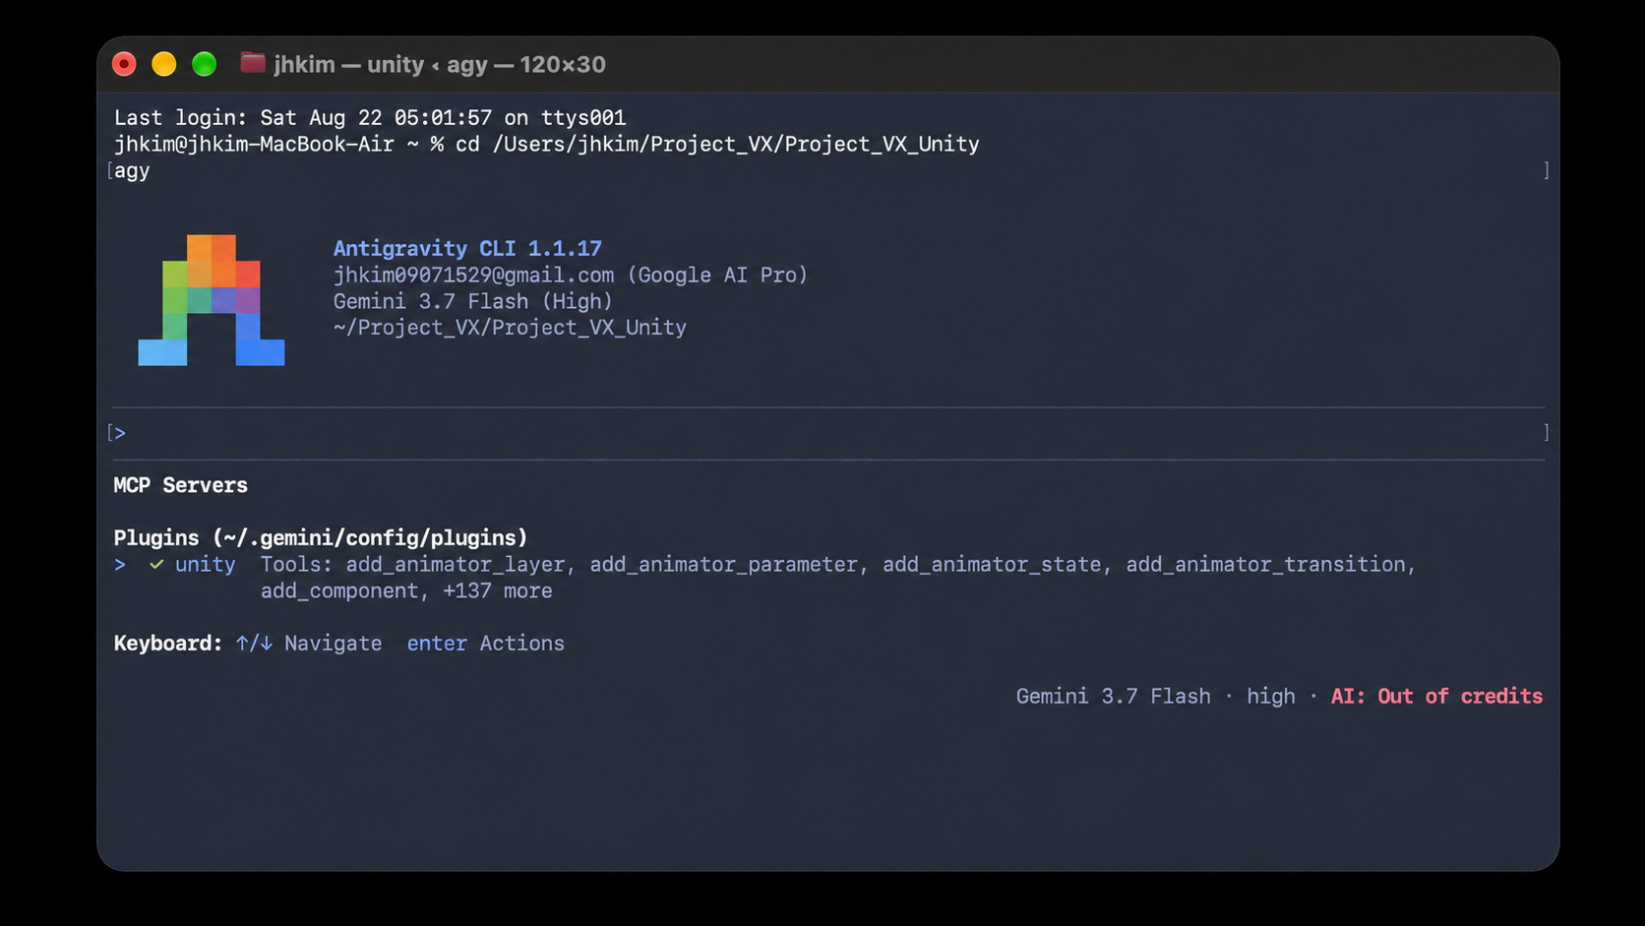The height and width of the screenshot is (926, 1645).
Task: Click the '↑/↓' Navigate key hint
Action: point(254,644)
